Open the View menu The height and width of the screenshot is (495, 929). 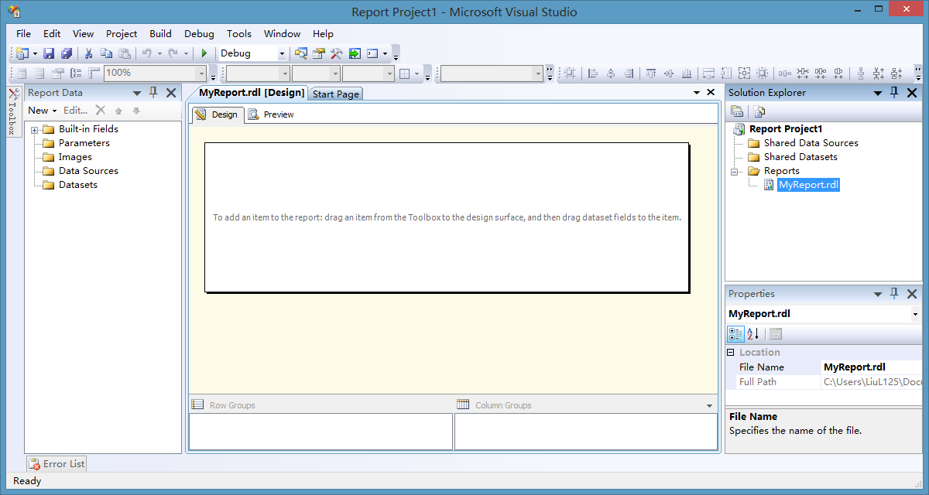click(x=84, y=34)
